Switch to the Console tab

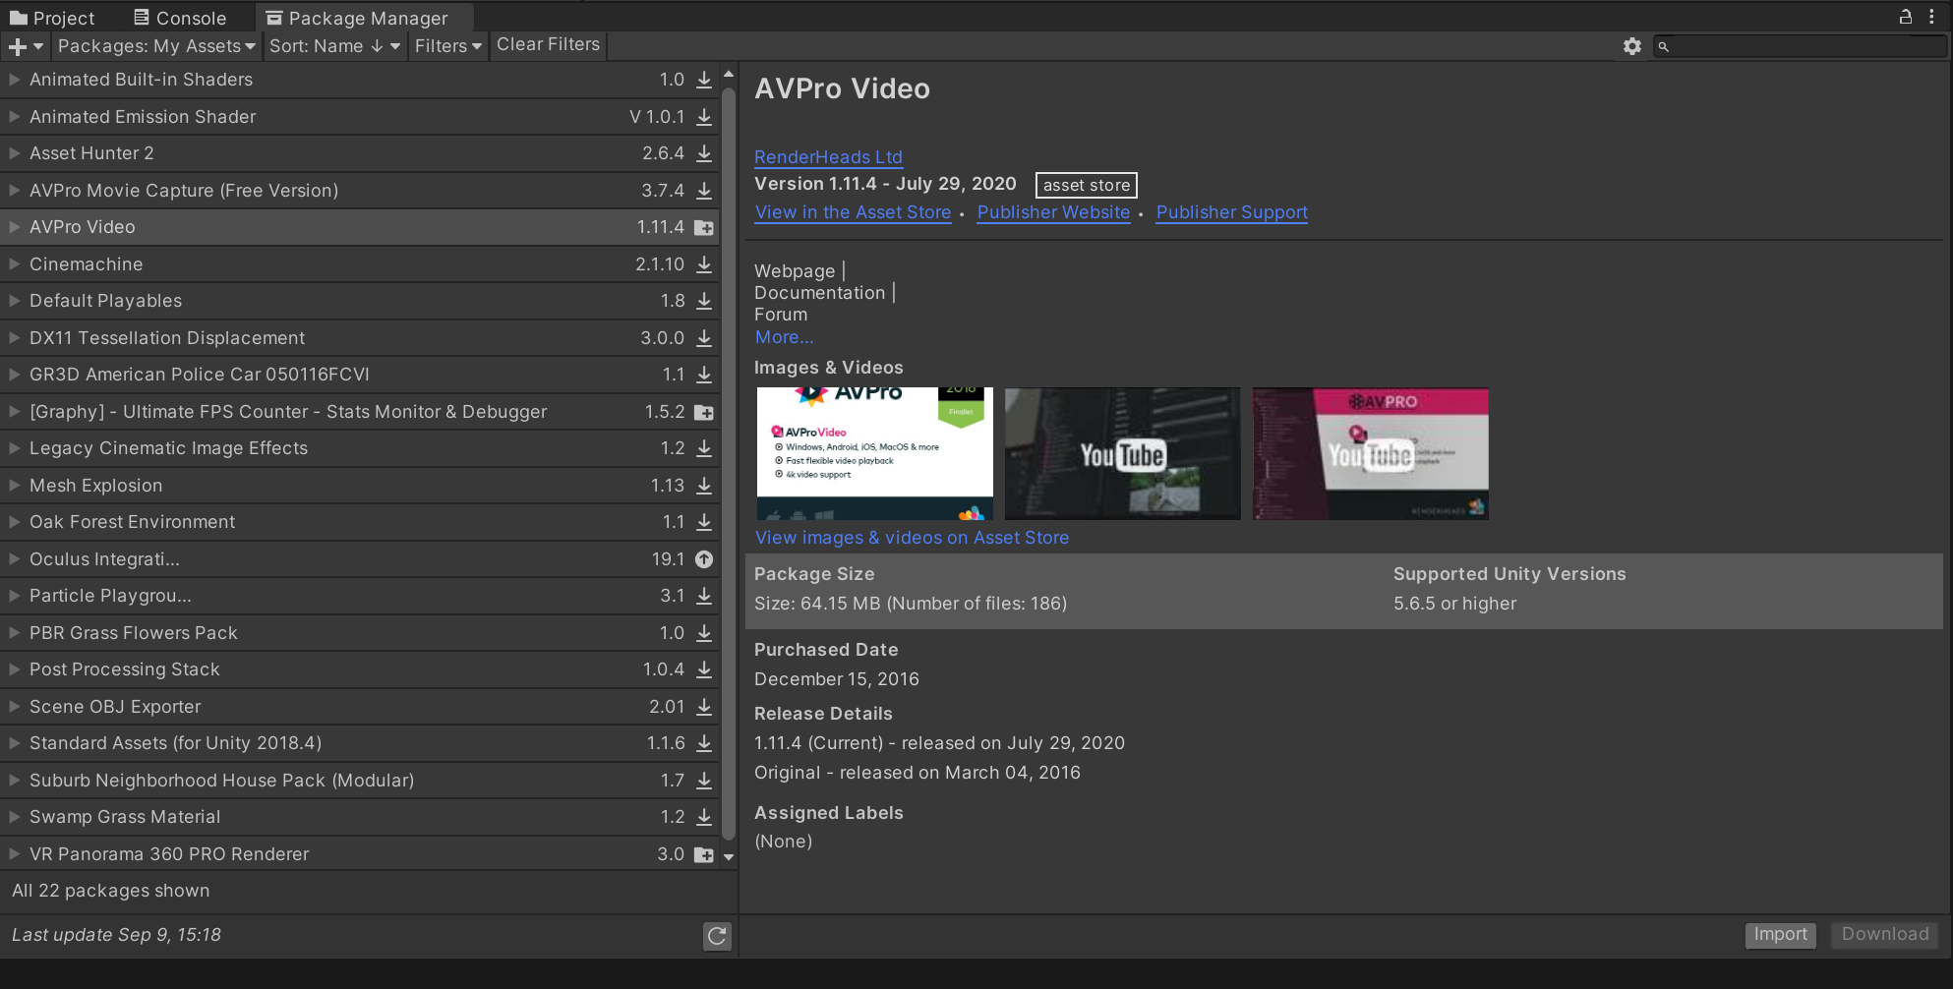click(180, 18)
